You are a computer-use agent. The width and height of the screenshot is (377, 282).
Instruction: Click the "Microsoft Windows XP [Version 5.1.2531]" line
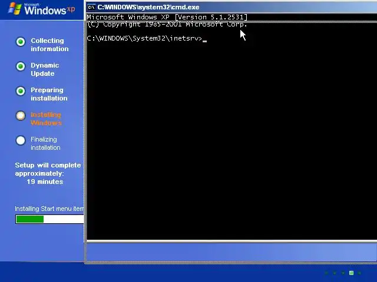pyautogui.click(x=167, y=17)
